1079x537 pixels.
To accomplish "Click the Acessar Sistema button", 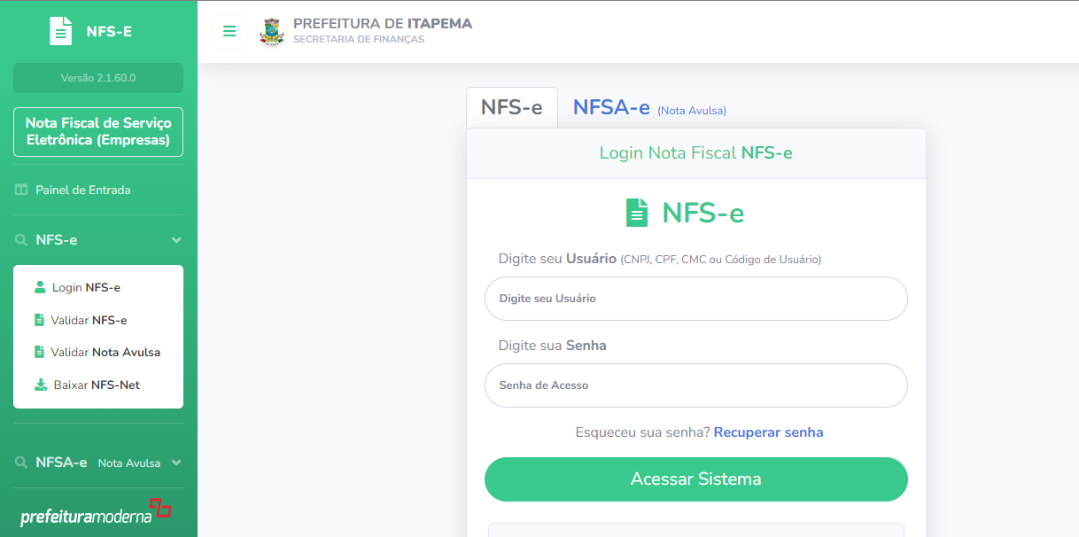I will 696,479.
